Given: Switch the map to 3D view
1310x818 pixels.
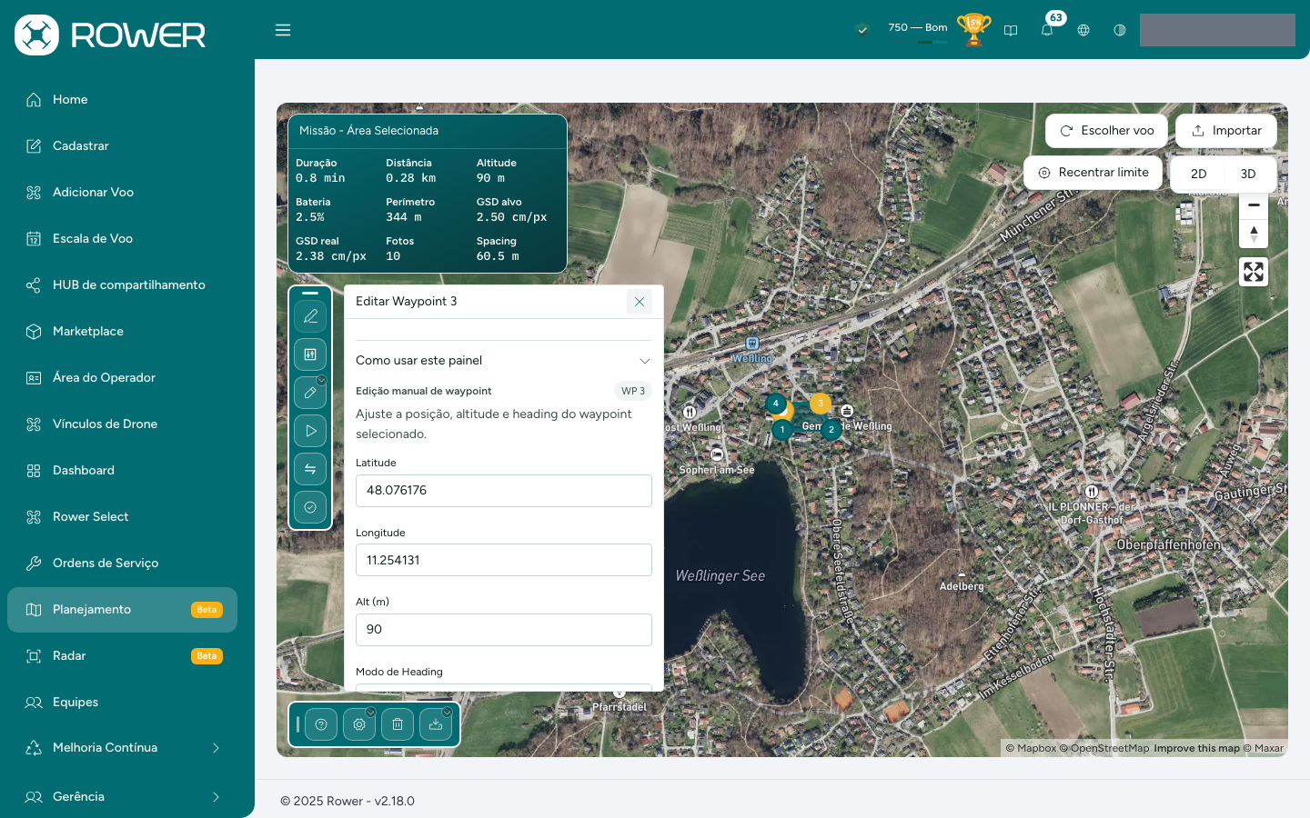Looking at the screenshot, I should pyautogui.click(x=1248, y=174).
